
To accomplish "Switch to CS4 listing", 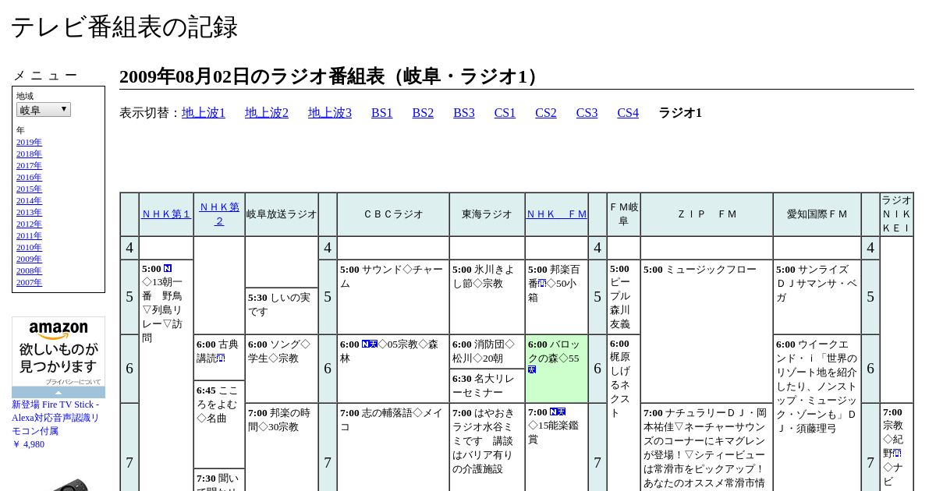I will pos(628,113).
